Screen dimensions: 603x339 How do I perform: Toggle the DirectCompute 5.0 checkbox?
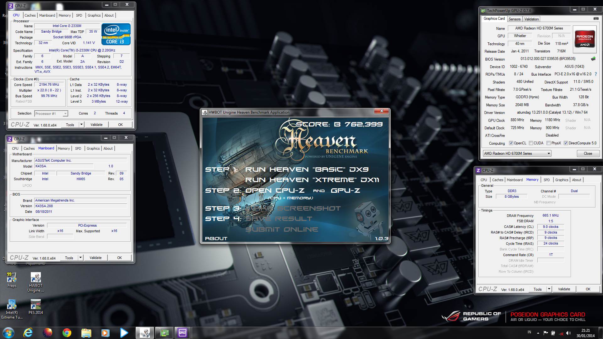(x=566, y=143)
